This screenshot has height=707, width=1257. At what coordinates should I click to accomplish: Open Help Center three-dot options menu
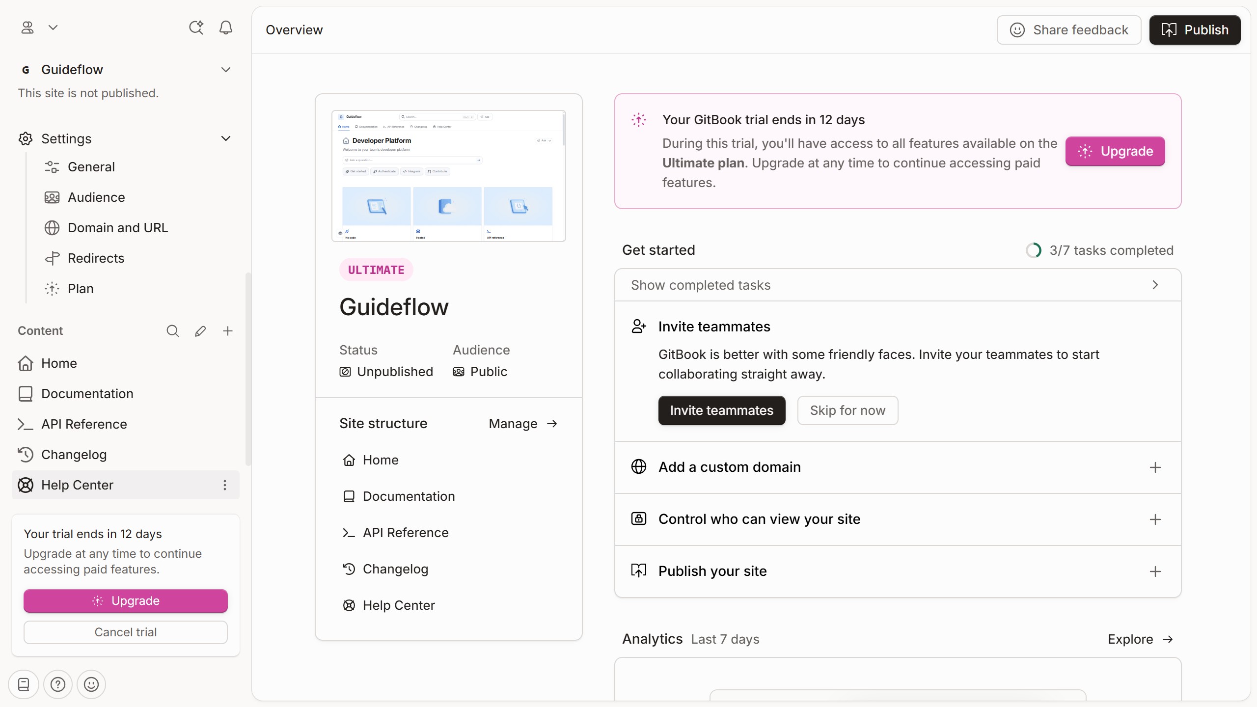225,485
